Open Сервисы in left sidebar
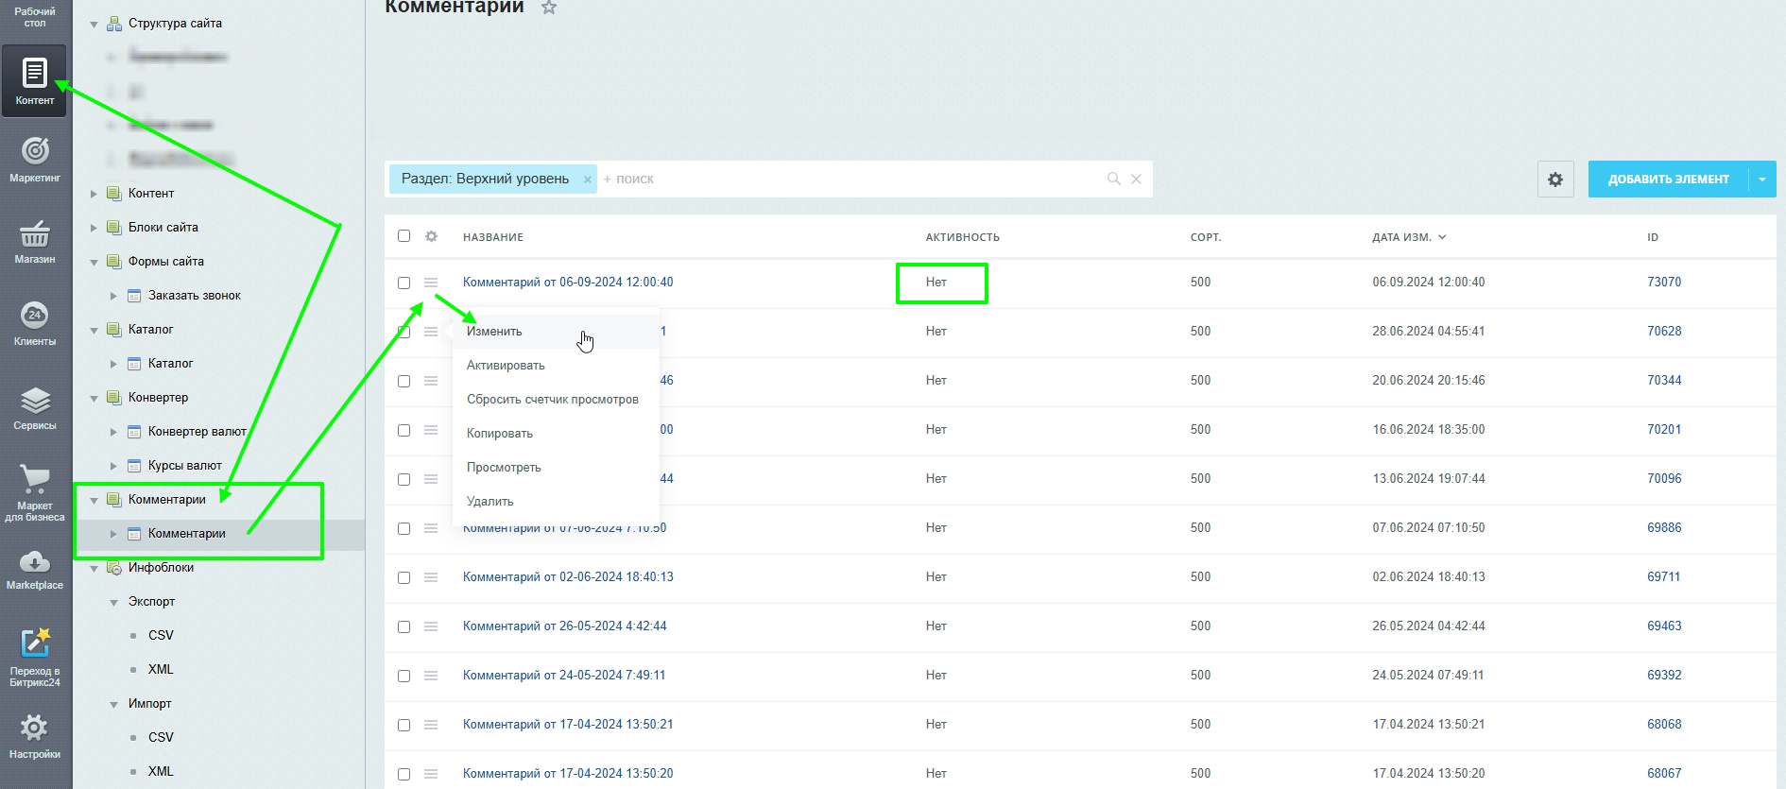This screenshot has height=789, width=1786. coord(35,408)
